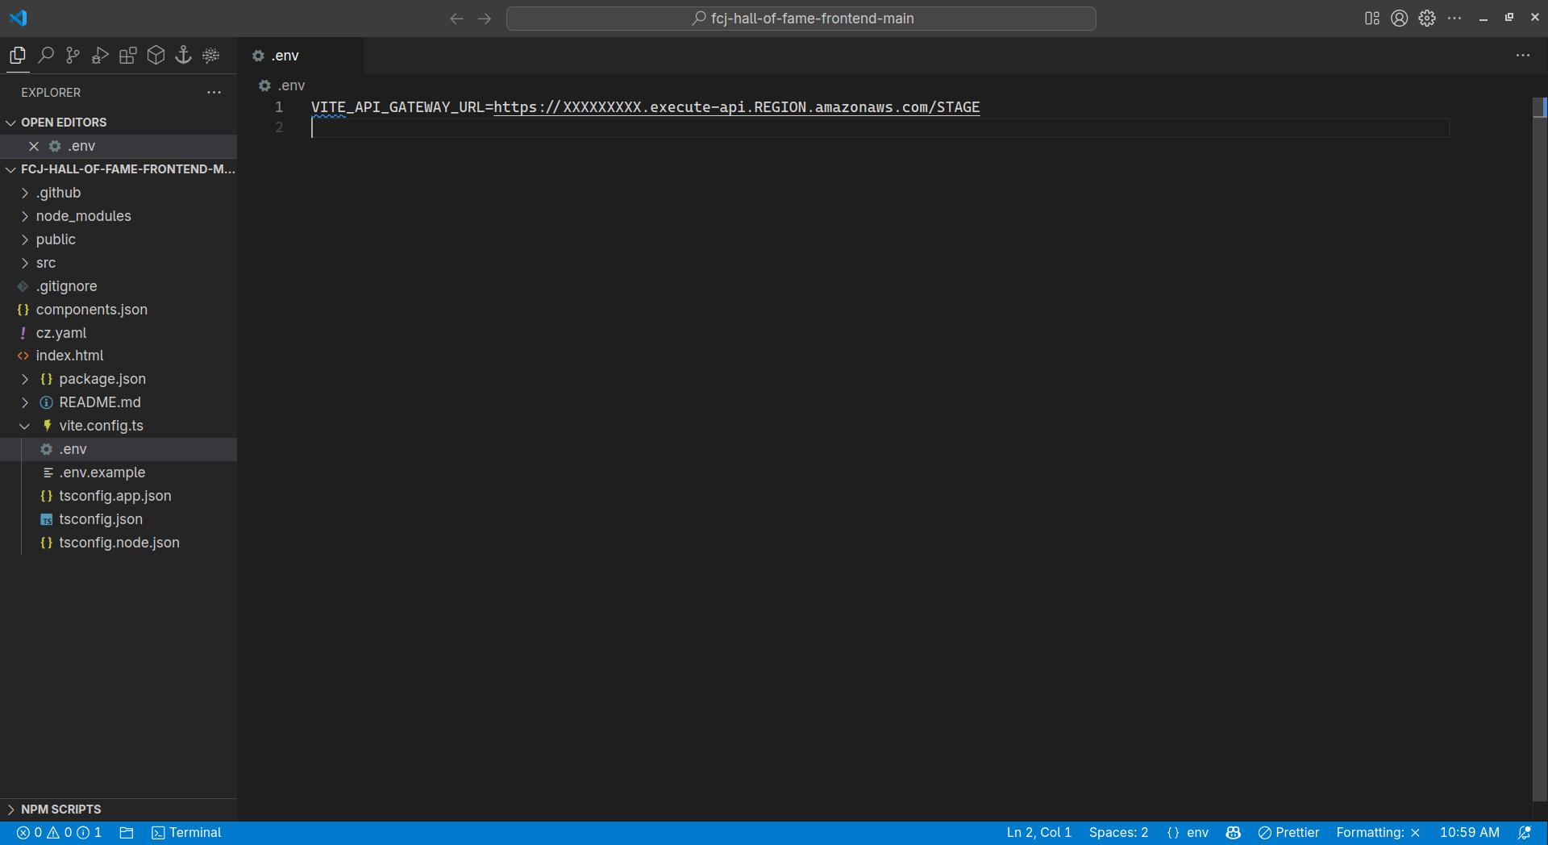Click the API gateway URL link on line 1
1548x845 pixels.
point(737,107)
